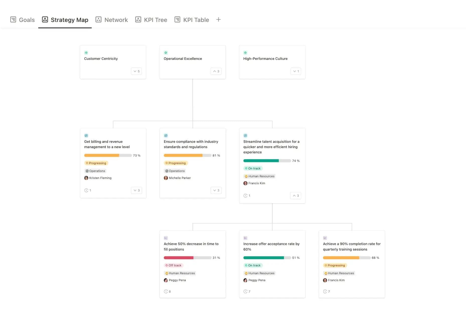This screenshot has width=466, height=312.
Task: Collapse children of Operational Excellence card
Action: [x=216, y=71]
